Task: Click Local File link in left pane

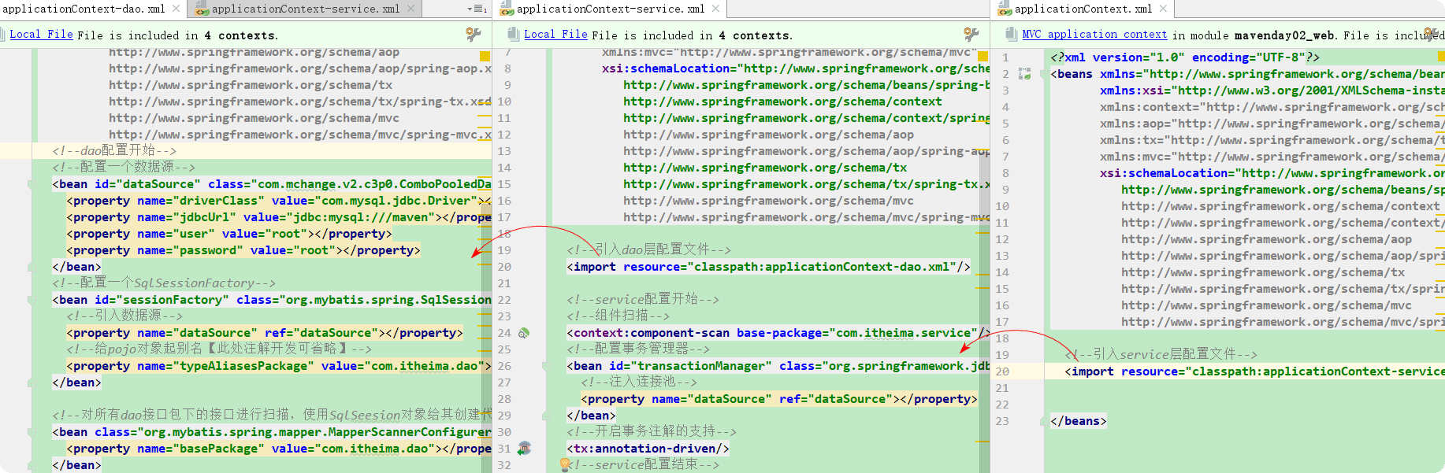Action: 41,35
